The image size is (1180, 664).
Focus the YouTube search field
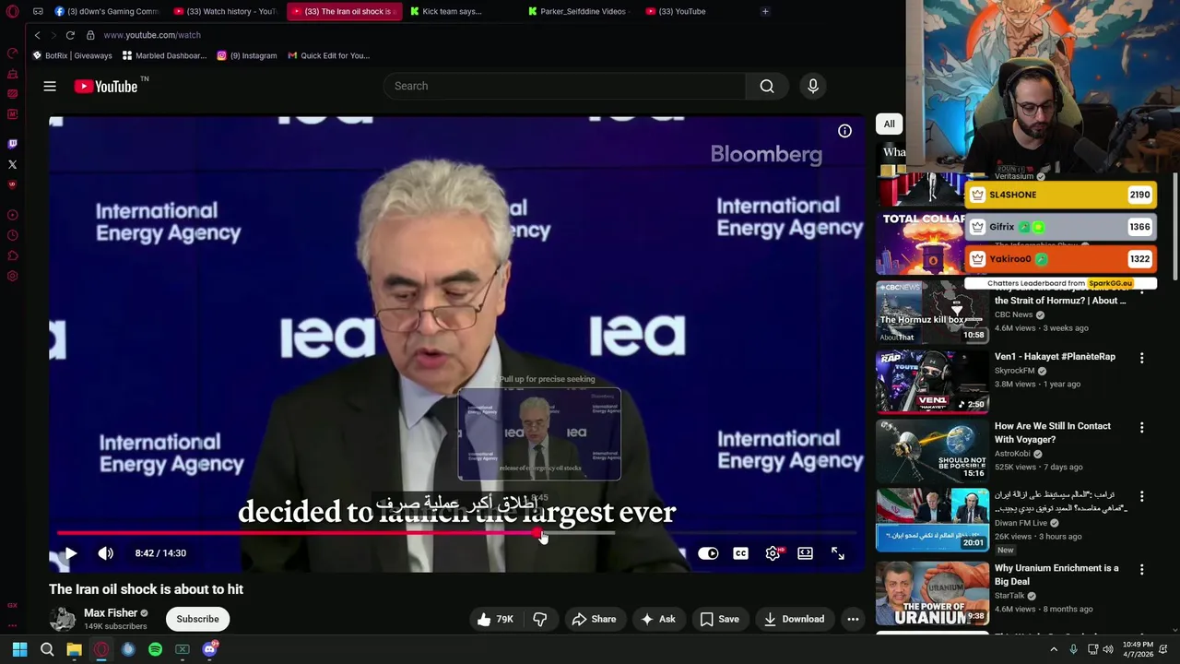click(x=564, y=86)
